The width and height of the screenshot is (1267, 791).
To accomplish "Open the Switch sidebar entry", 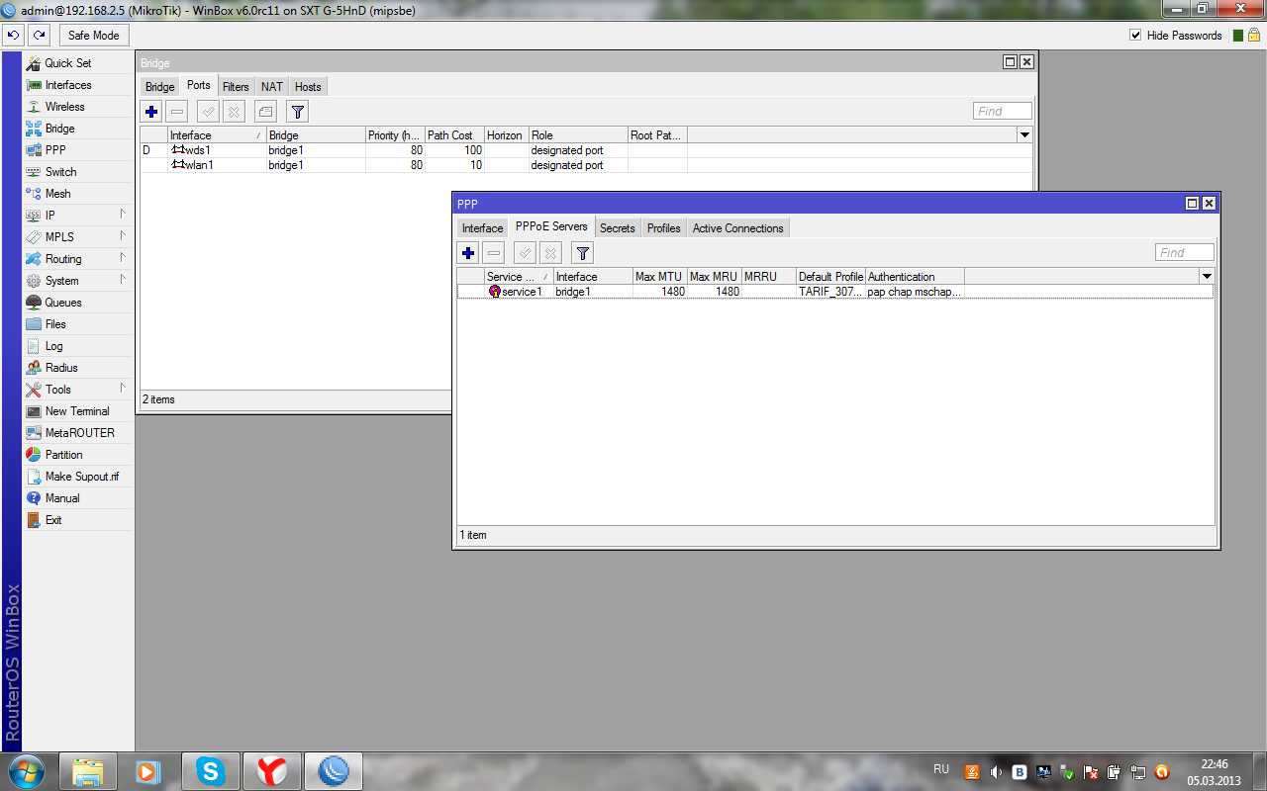I will coord(77,172).
